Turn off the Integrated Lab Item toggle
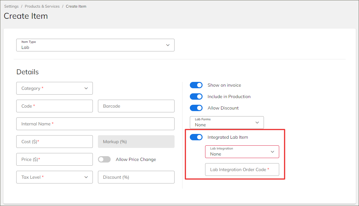359x206 pixels. [x=196, y=137]
